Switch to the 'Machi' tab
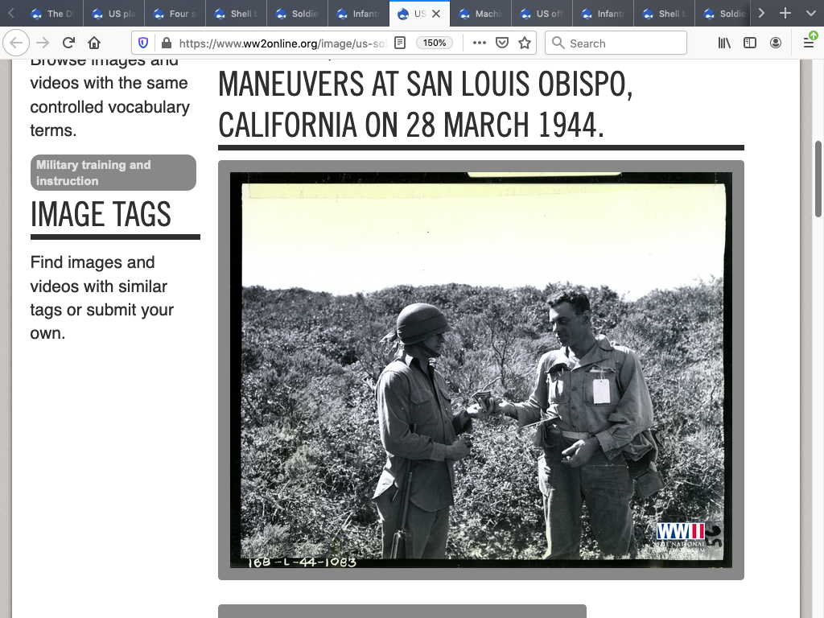Image resolution: width=824 pixels, height=618 pixels. 481,14
